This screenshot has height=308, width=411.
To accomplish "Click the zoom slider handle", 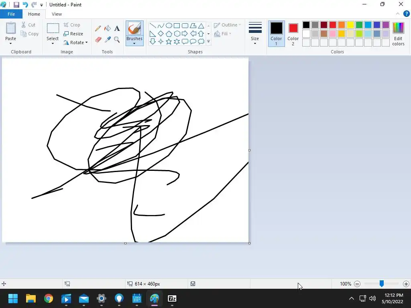I will [x=382, y=284].
